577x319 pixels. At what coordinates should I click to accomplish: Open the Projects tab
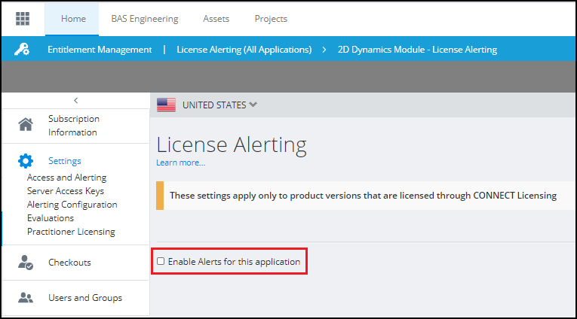(271, 19)
